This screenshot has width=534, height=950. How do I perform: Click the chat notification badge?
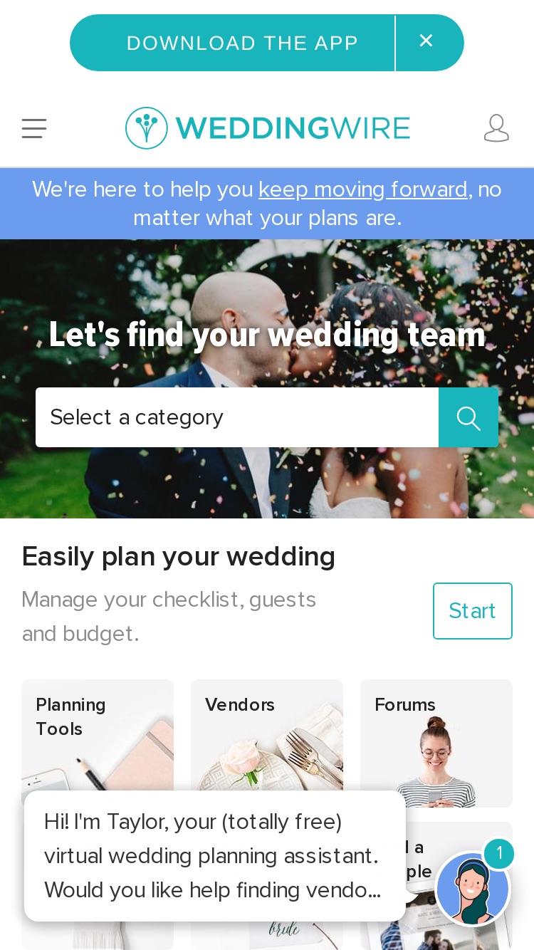tap(499, 853)
